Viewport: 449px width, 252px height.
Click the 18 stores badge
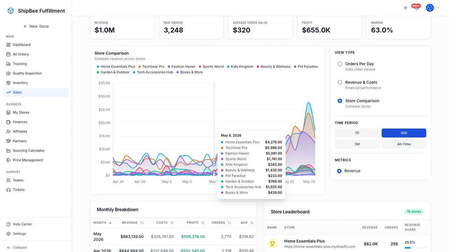(414, 212)
